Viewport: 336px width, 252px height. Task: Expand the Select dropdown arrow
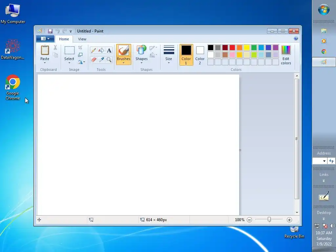click(x=69, y=63)
